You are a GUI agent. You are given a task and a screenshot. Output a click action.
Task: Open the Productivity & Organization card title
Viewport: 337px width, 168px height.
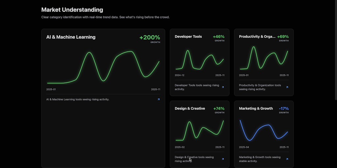click(257, 36)
